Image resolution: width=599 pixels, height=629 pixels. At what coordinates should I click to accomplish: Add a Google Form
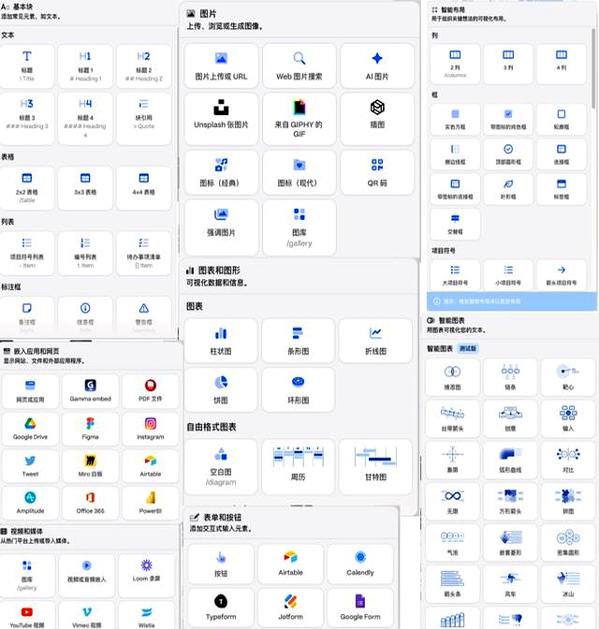click(360, 607)
